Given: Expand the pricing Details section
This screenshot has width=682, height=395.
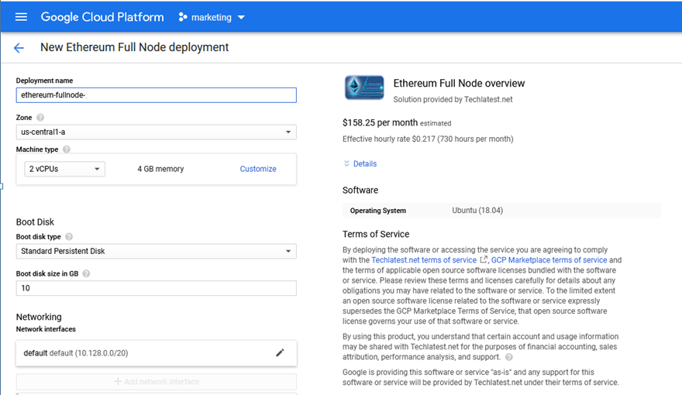Looking at the screenshot, I should (x=360, y=164).
